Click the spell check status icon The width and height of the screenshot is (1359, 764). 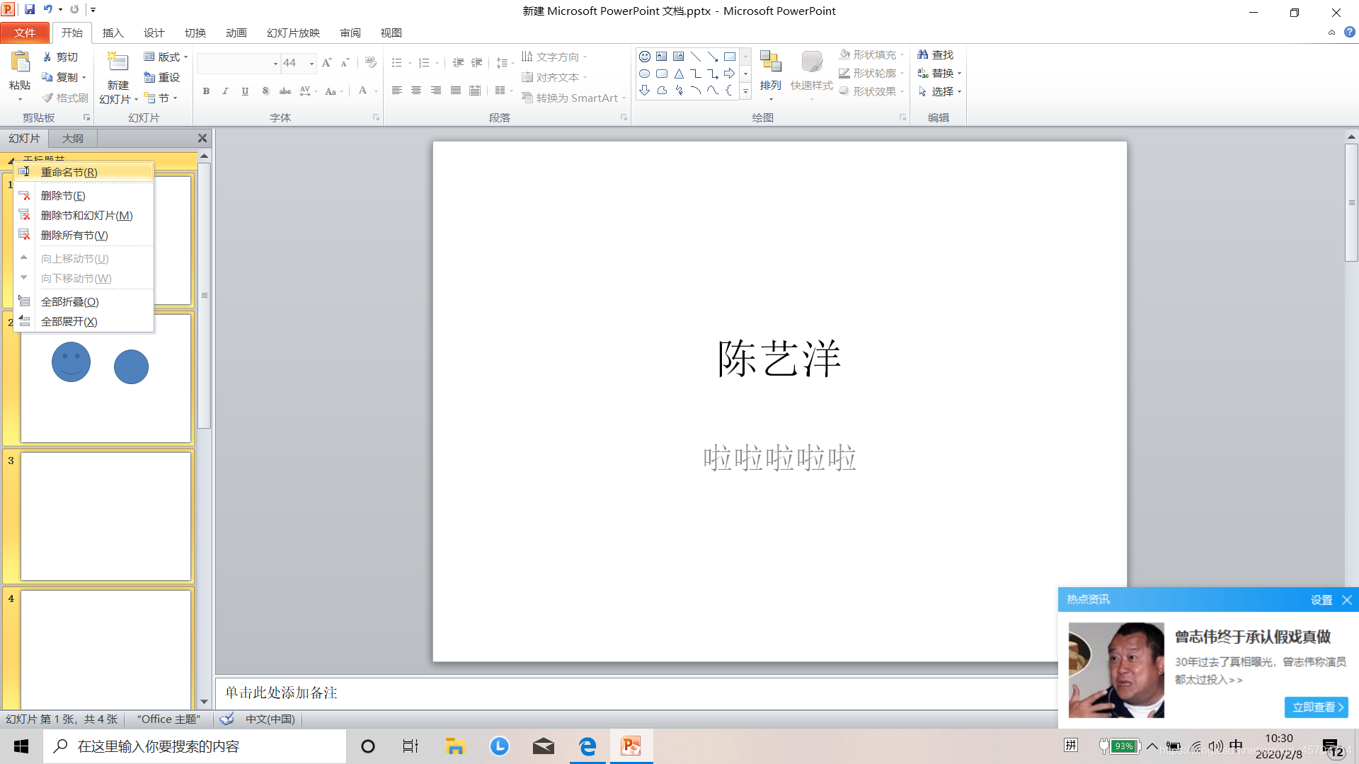[227, 719]
